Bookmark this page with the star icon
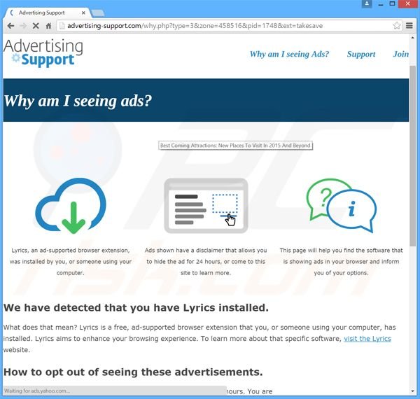The image size is (420, 399). click(x=397, y=26)
